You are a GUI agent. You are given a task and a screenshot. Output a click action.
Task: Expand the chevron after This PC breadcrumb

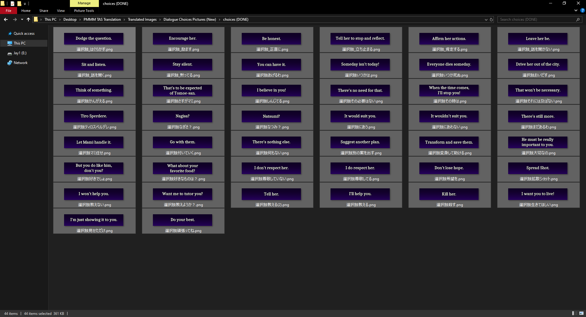[x=60, y=20]
